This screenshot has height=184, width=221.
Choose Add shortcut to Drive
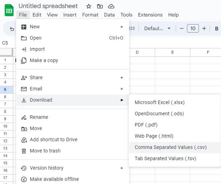[73, 139]
